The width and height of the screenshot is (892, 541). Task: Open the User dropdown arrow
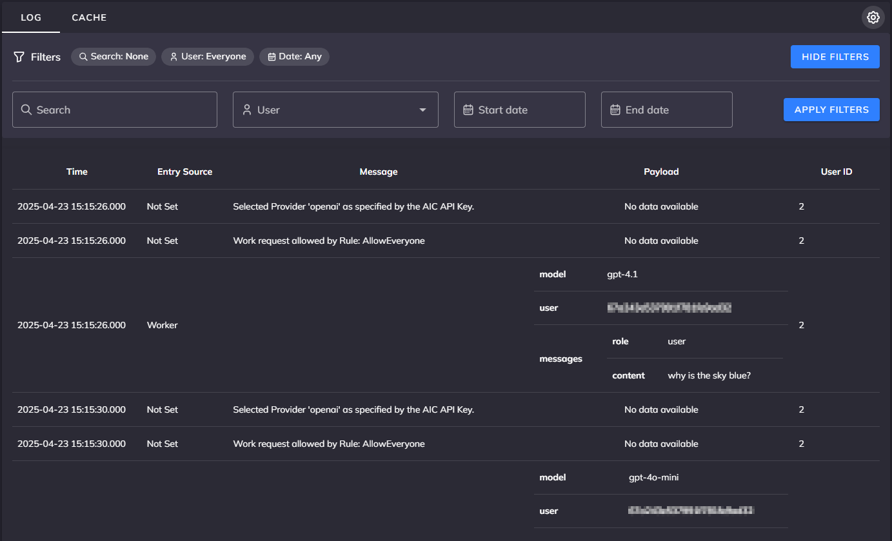[422, 110]
